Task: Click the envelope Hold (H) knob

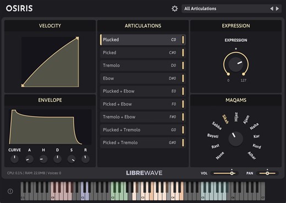Action: [x=43, y=159]
